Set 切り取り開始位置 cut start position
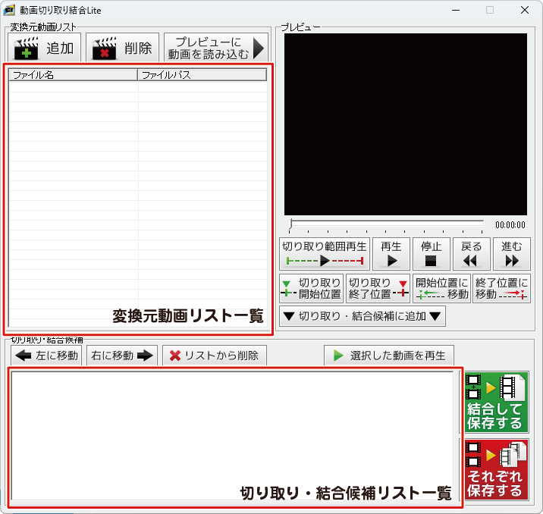Screen dimensions: 543x514 tap(311, 289)
